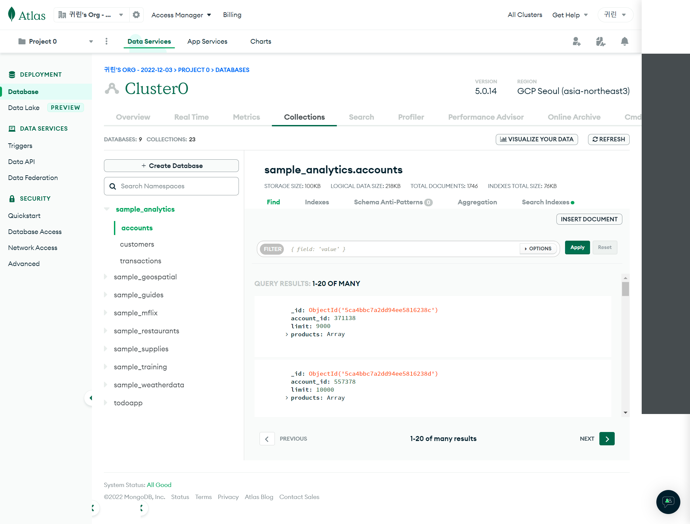
Task: Click the Search Namespaces field
Action: pyautogui.click(x=171, y=186)
